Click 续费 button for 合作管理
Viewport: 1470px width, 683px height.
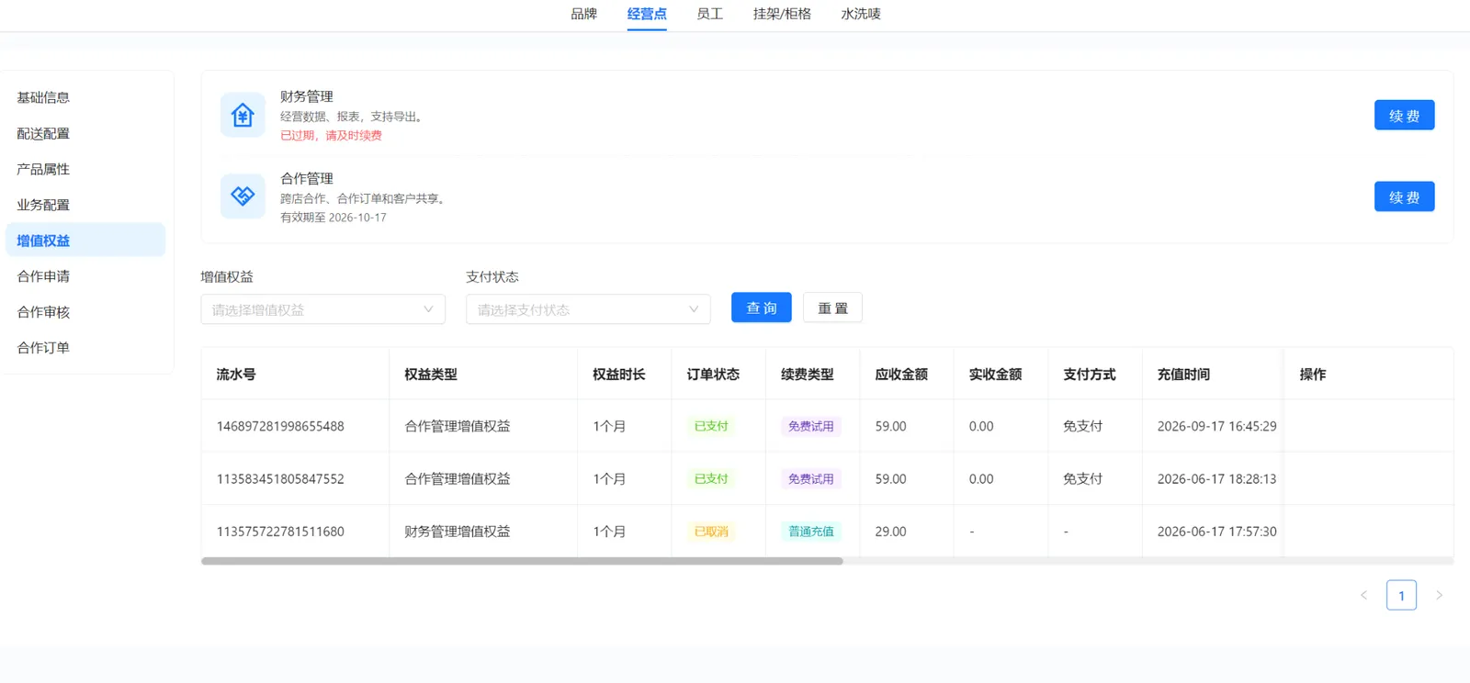1404,196
